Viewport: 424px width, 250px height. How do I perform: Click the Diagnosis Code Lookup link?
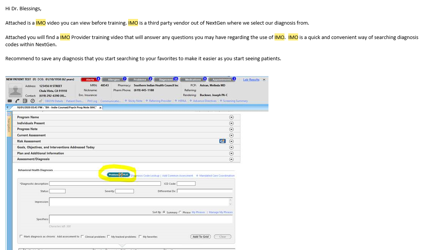145,176
